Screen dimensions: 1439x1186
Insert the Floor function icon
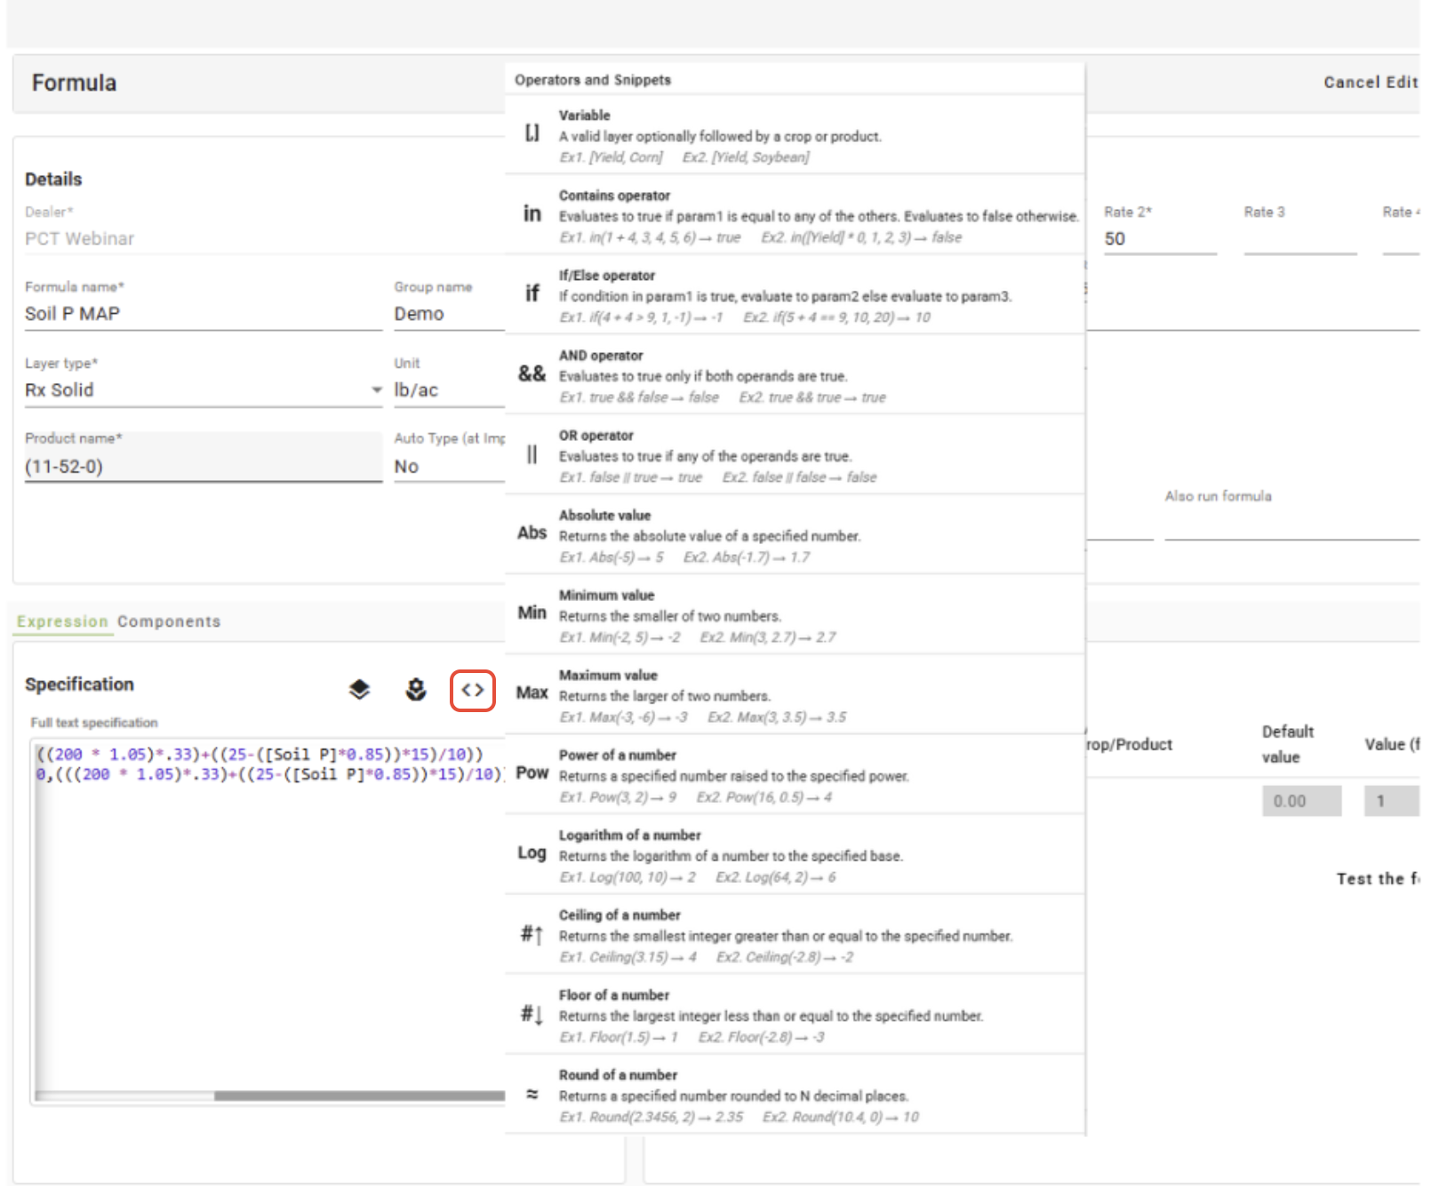tap(532, 1014)
